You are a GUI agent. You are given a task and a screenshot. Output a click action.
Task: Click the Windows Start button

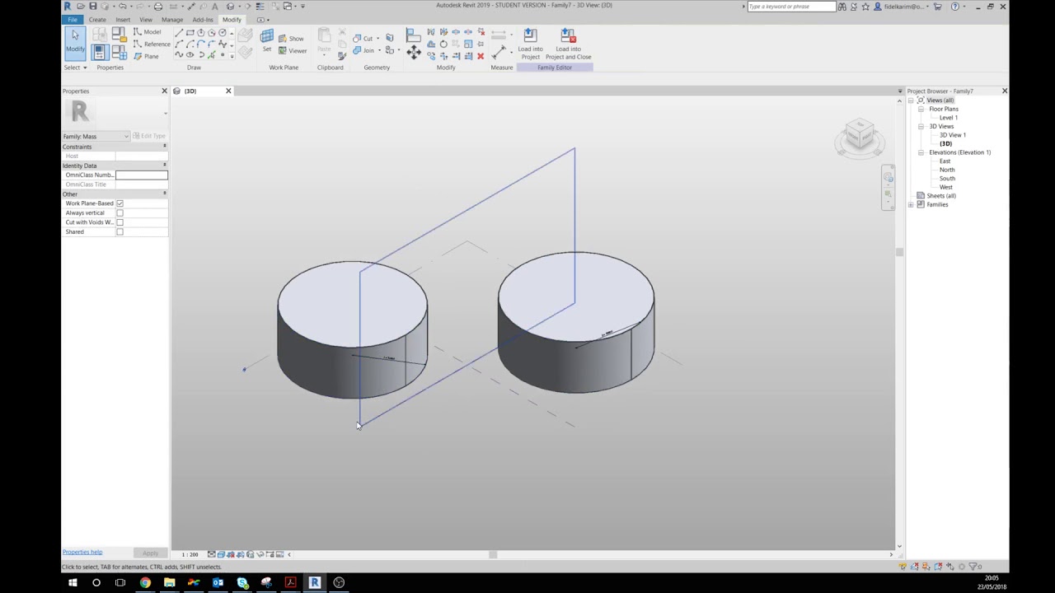(x=73, y=582)
